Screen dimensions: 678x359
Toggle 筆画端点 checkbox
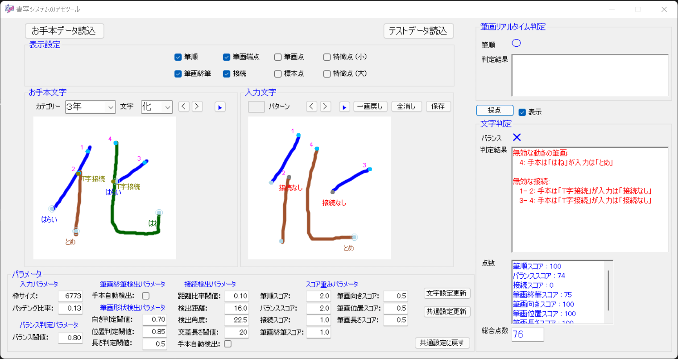(227, 57)
